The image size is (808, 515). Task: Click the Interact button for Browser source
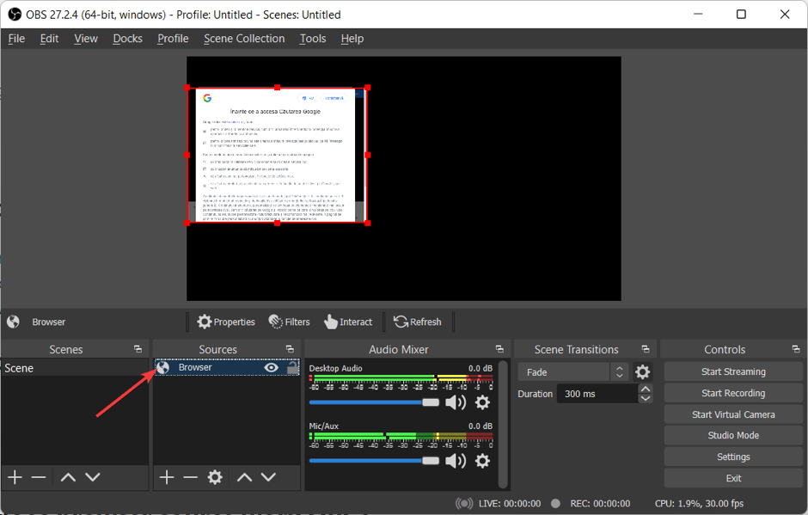pyautogui.click(x=348, y=322)
